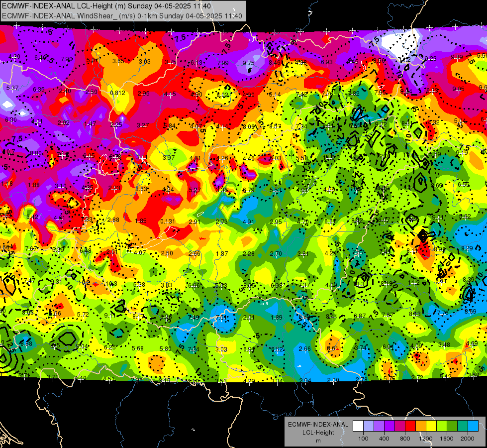The image size is (487, 448).
Task: Click the 10.3 shear value
Action: pyautogui.click(x=111, y=284)
